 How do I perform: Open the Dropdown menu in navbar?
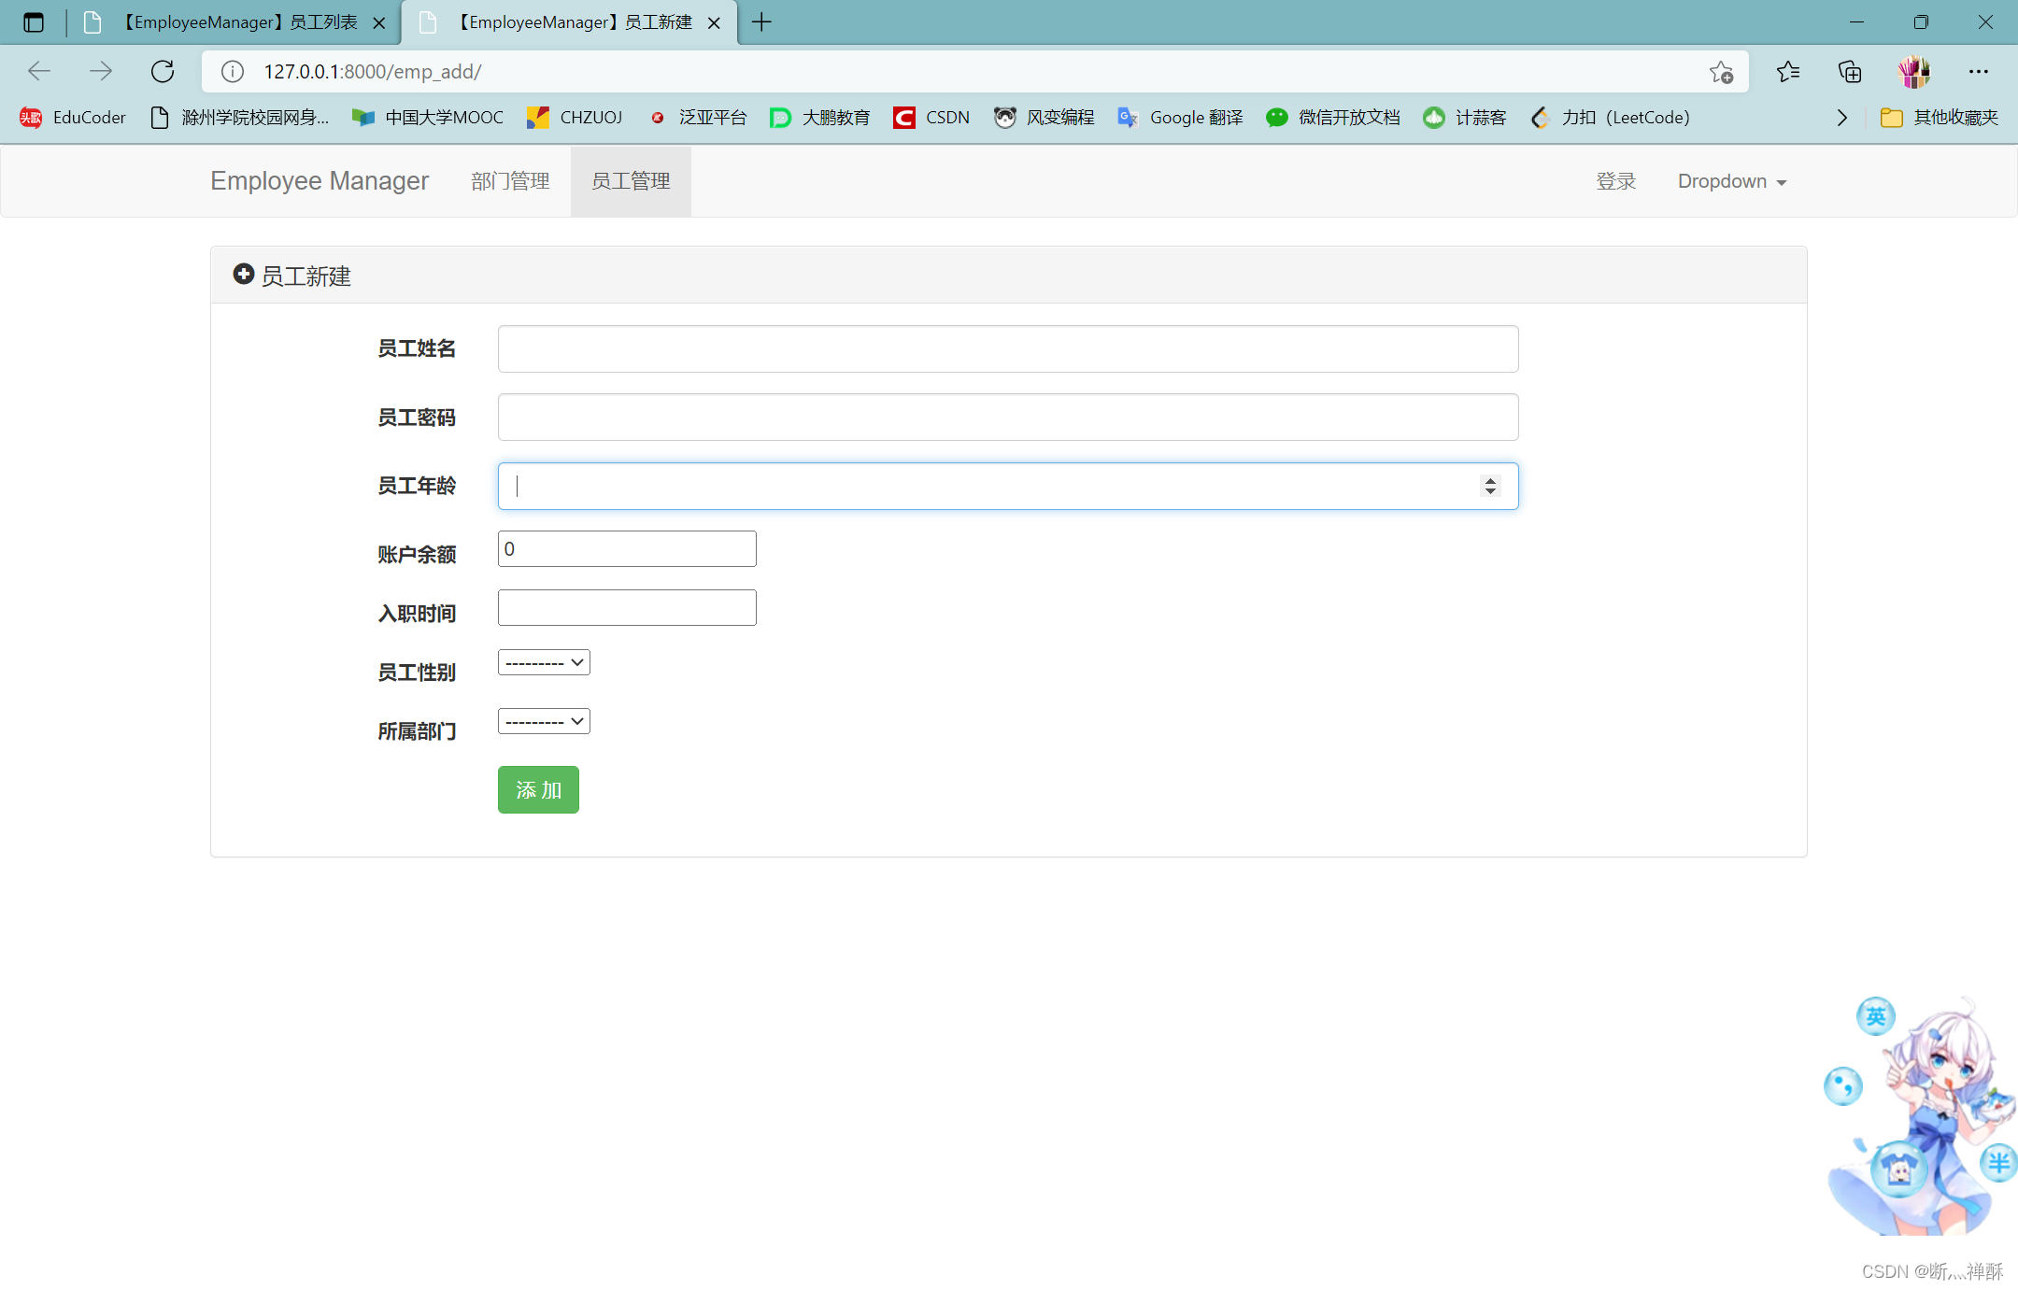1731,181
